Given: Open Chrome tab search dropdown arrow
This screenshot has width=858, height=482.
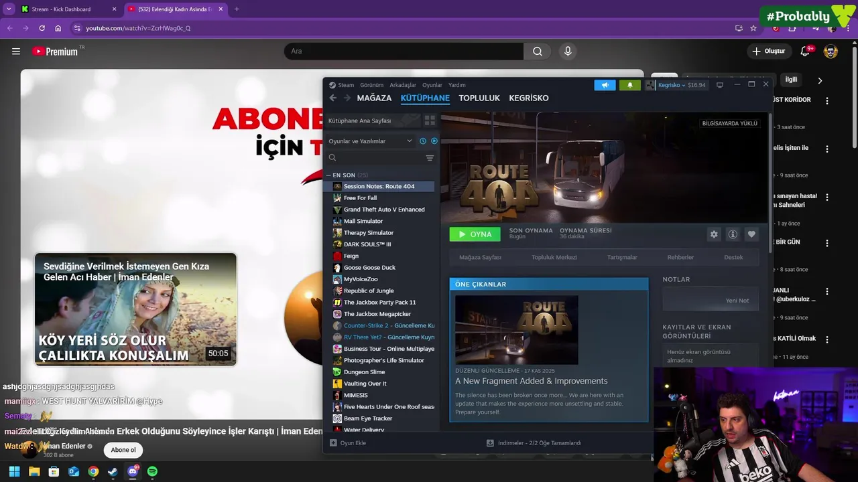Looking at the screenshot, I should pyautogui.click(x=9, y=9).
